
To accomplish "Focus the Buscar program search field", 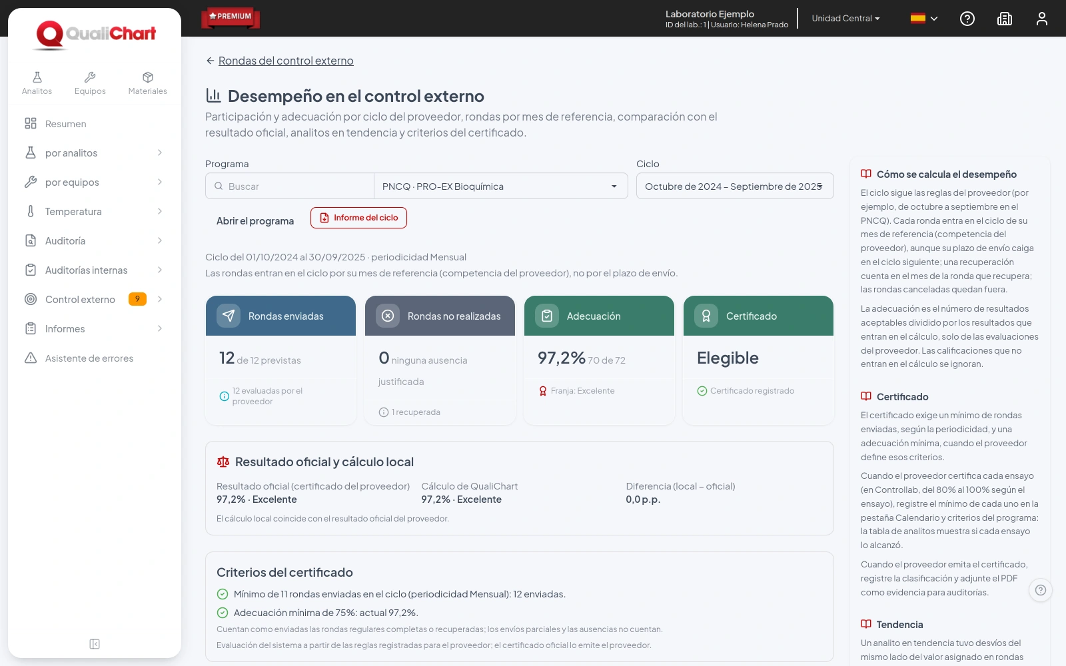I will [x=290, y=186].
